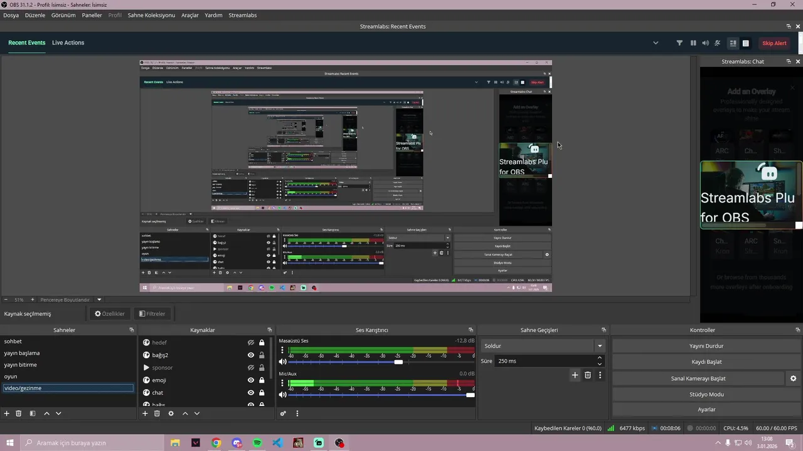Show hidden system tray icons
This screenshot has width=803, height=451.
tap(718, 443)
